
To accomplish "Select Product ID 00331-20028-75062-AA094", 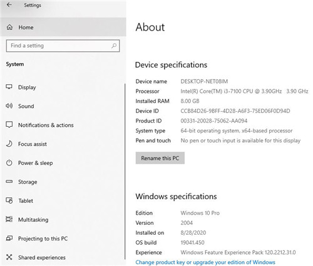I will click(214, 121).
